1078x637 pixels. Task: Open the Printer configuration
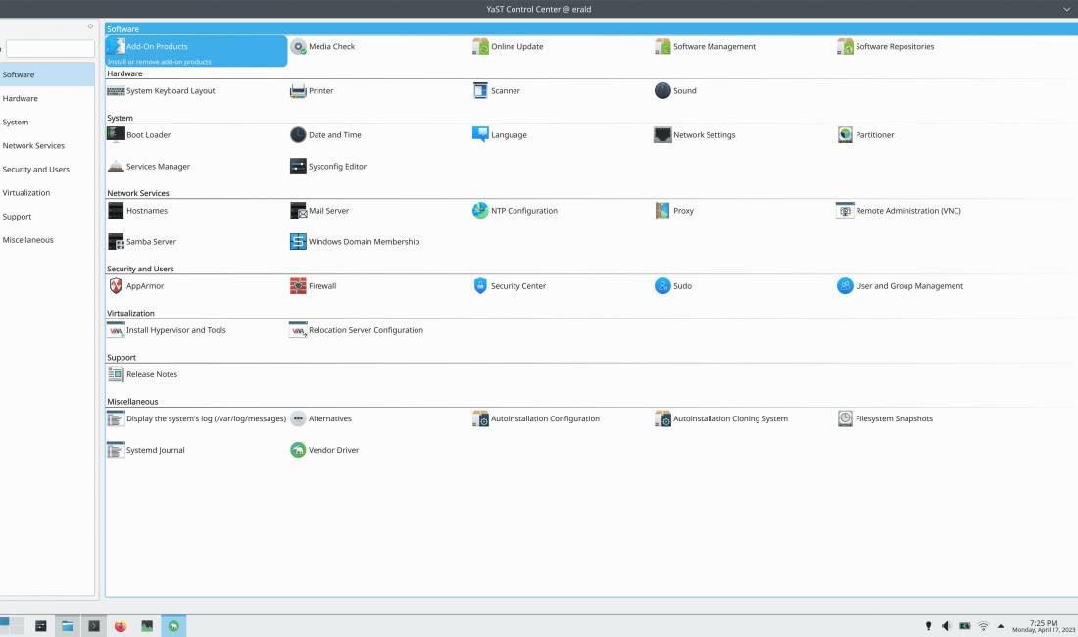tap(312, 91)
